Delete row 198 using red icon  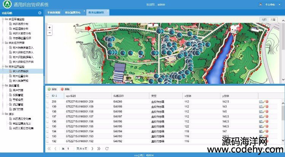[267, 111]
